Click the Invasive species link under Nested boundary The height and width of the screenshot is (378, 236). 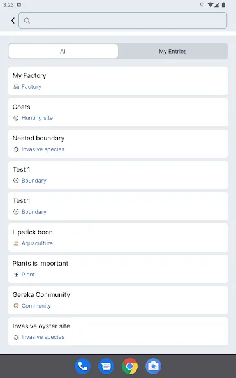pos(43,149)
